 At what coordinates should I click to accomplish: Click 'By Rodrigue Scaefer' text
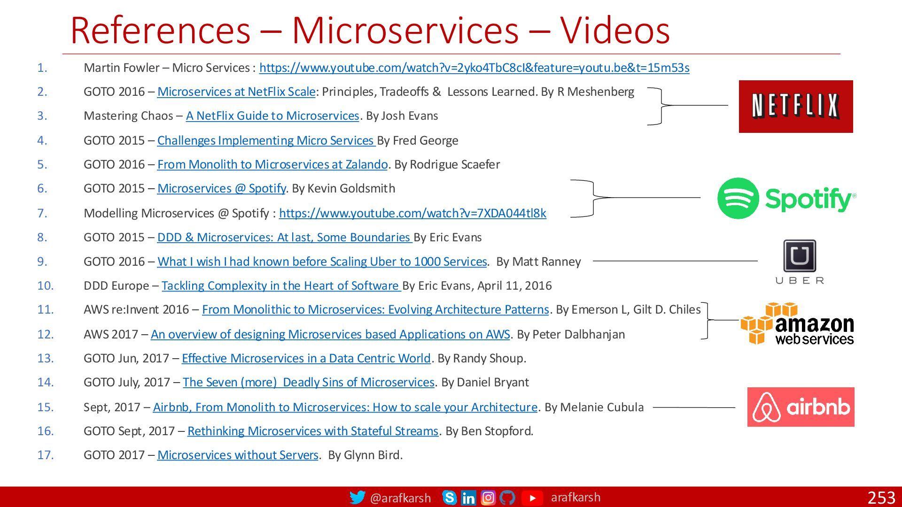(x=447, y=164)
